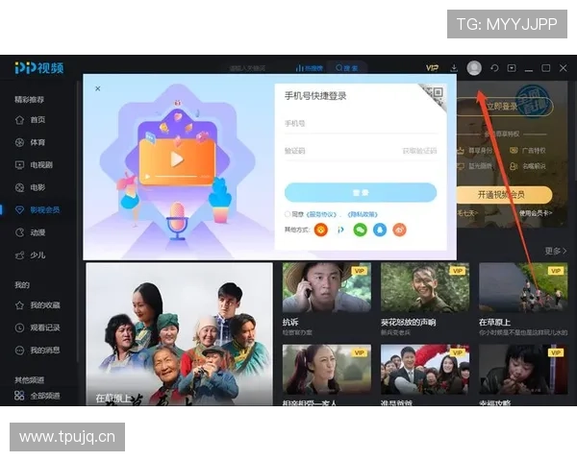
Task: Click the top search keyword box
Action: [x=247, y=68]
